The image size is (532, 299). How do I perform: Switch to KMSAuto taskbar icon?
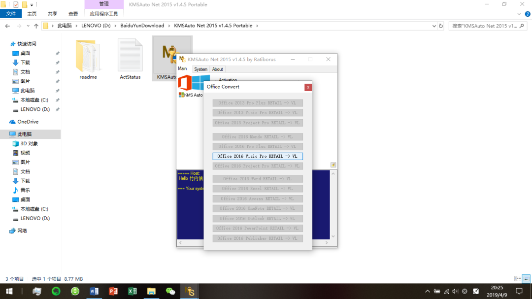[x=189, y=291]
